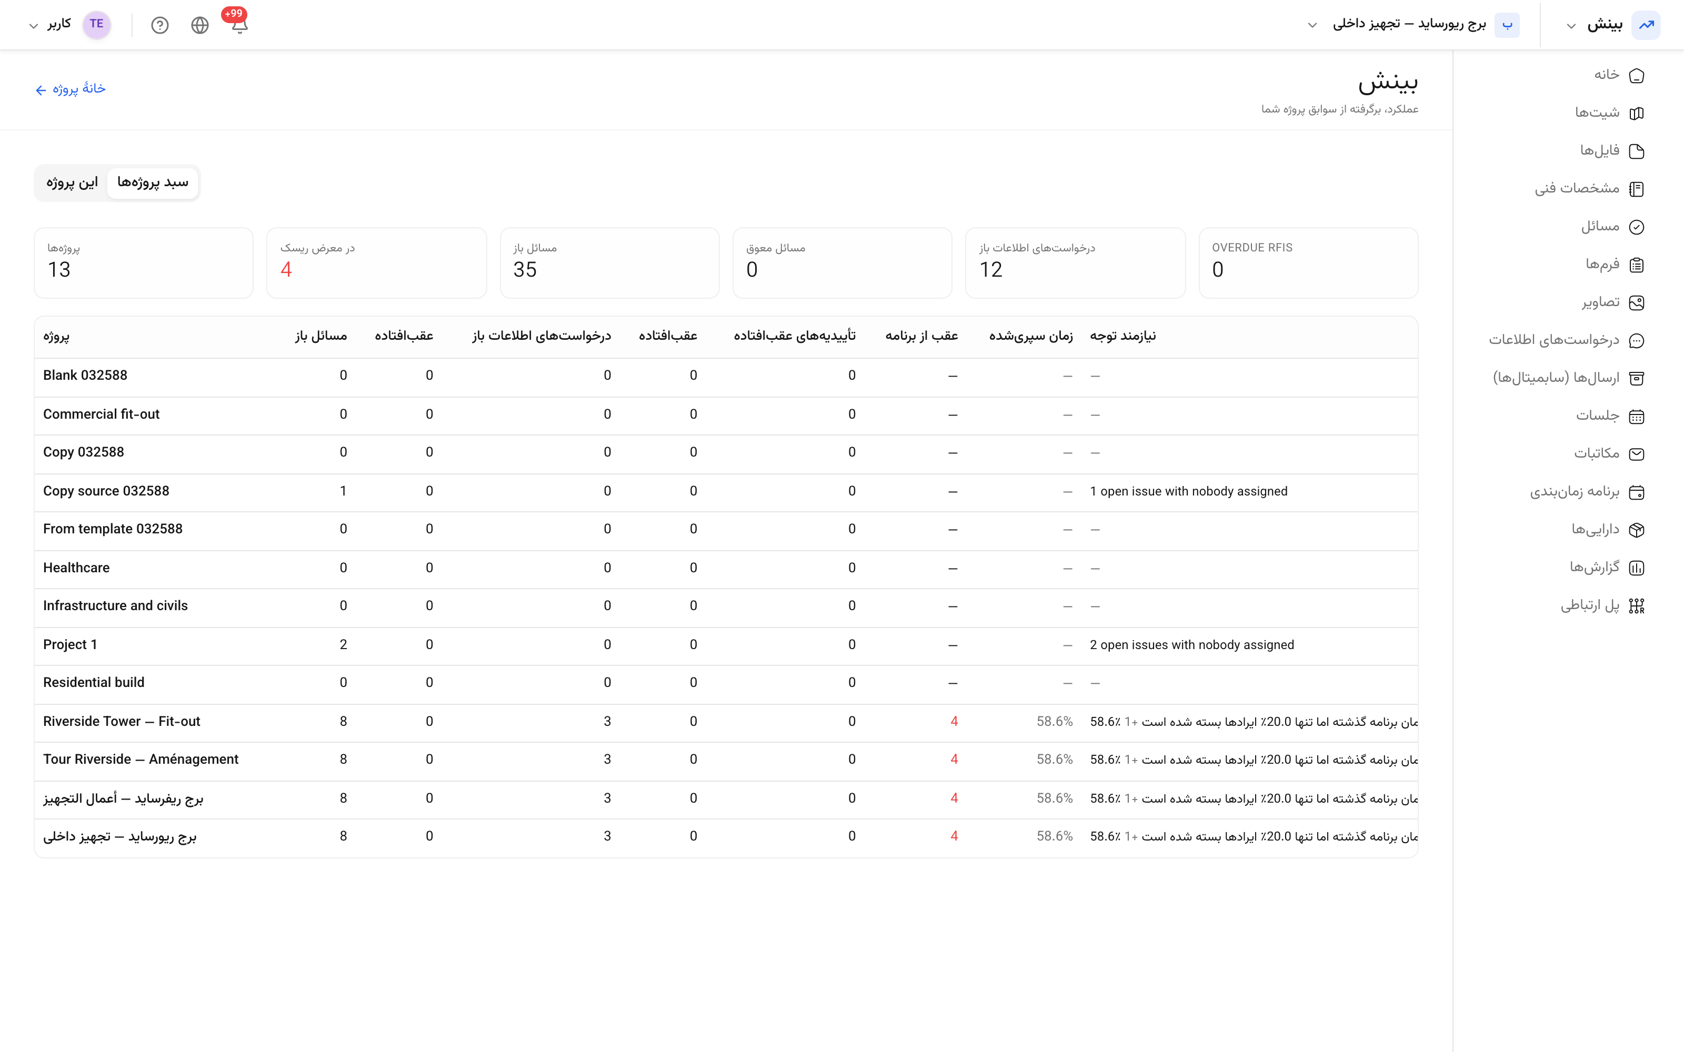Open the notifications bell icon
1684x1052 pixels.
coord(239,26)
